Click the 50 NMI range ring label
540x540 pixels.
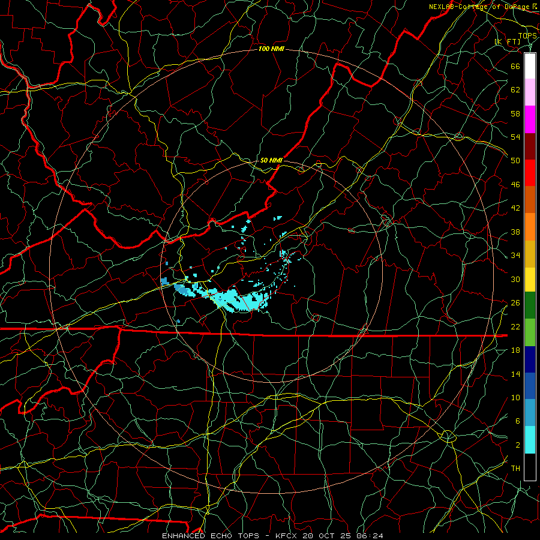pos(271,160)
